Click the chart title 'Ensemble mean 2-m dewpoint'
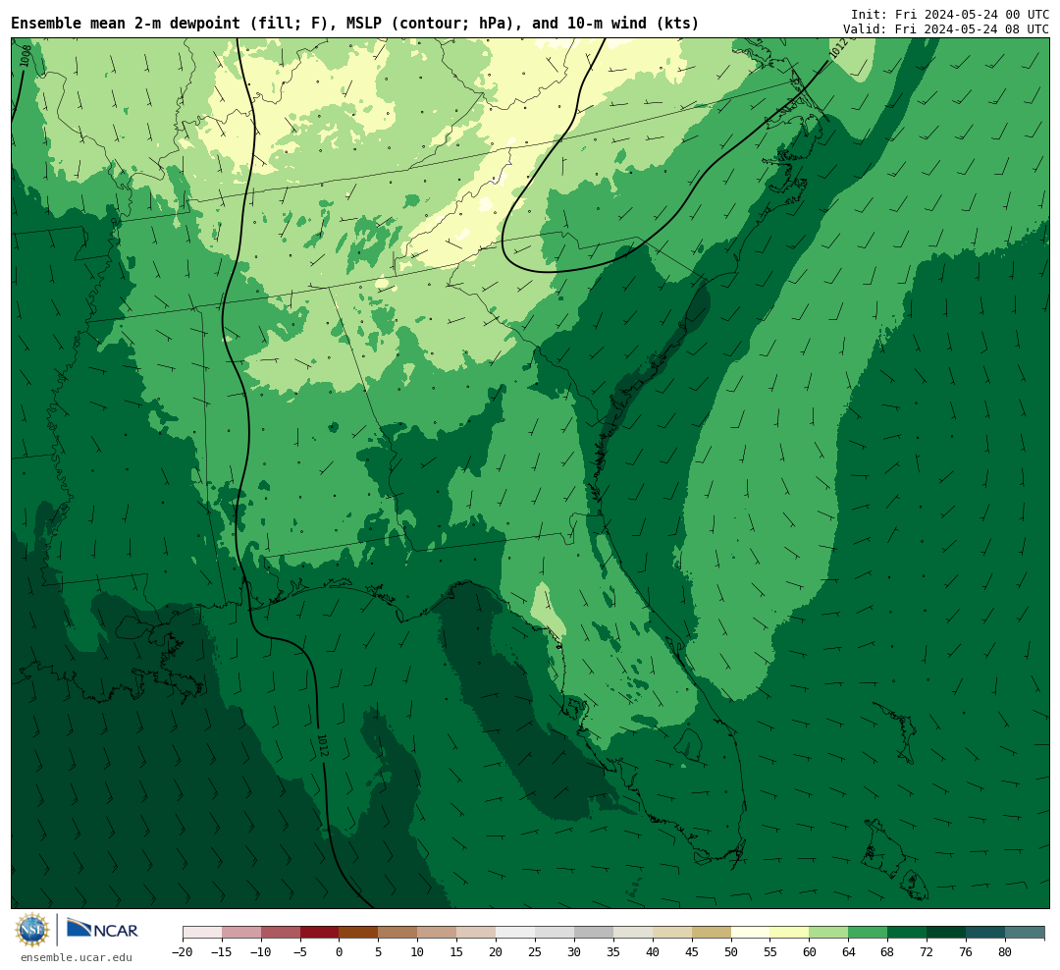This screenshot has height=970, width=1060. pyautogui.click(x=126, y=23)
